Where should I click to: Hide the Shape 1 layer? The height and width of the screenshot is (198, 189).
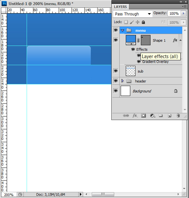116,40
